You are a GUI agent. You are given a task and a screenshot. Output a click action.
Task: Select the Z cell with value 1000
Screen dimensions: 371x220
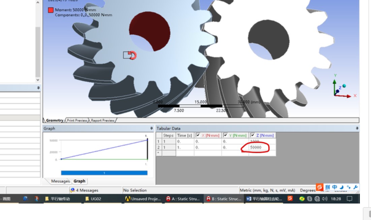point(262,141)
